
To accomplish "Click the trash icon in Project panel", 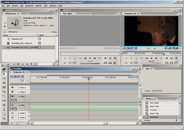I will click(x=31, y=64).
